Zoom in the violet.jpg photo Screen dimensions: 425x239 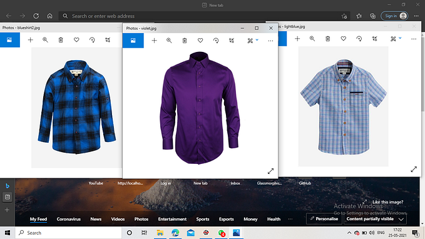[x=169, y=41]
